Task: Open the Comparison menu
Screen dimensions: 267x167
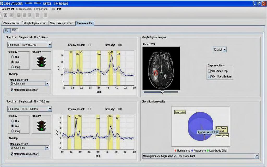Action: pyautogui.click(x=41, y=9)
